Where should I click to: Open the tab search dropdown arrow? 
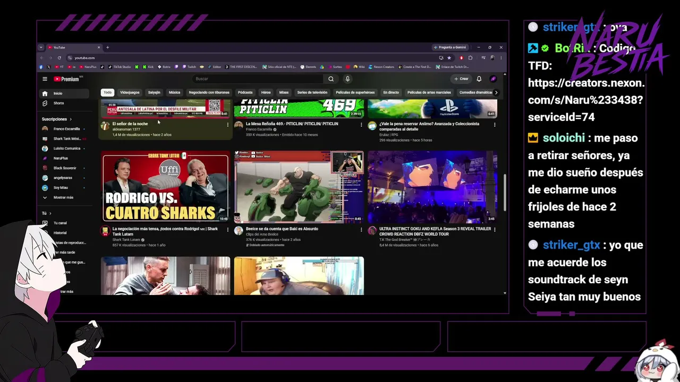pos(41,47)
